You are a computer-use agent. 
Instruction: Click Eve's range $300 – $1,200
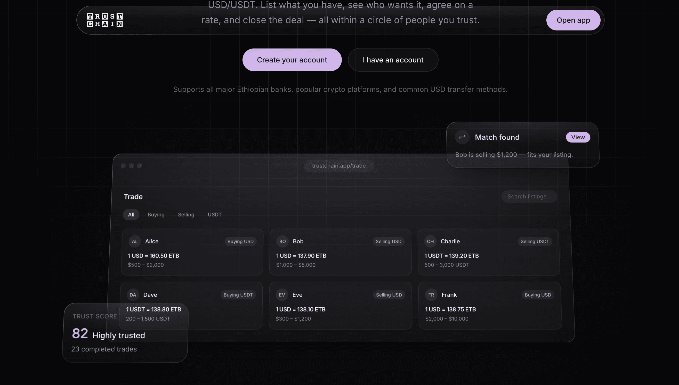click(x=293, y=319)
